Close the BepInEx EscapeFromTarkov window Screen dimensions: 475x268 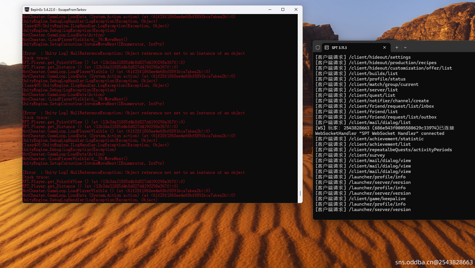[x=296, y=9]
